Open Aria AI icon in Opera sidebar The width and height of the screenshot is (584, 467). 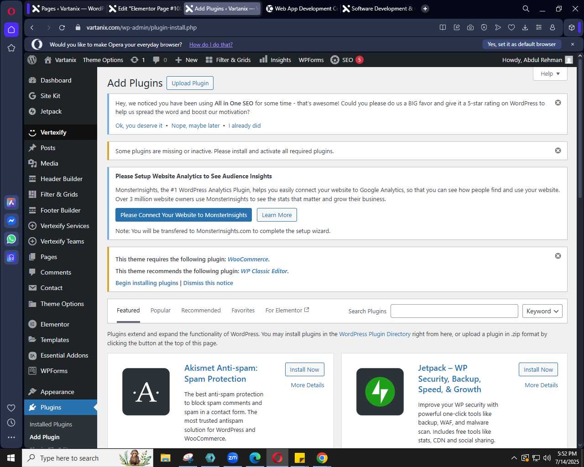(x=11, y=202)
